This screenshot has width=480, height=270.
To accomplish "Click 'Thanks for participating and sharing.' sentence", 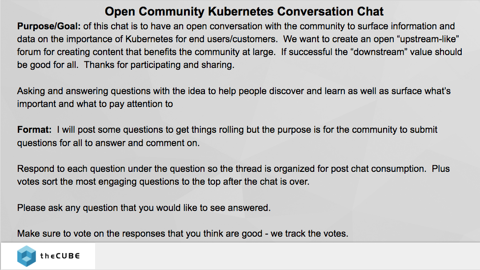I will (x=159, y=65).
